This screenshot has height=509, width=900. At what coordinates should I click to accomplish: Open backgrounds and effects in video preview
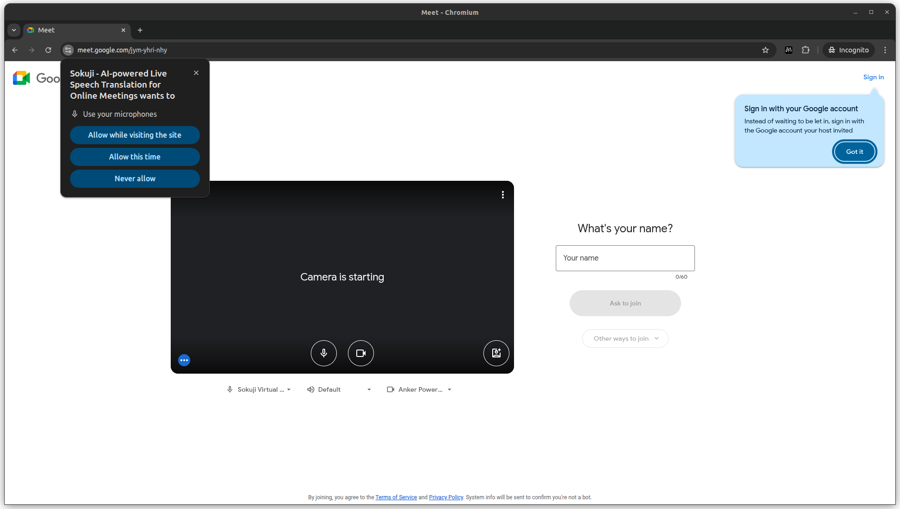coord(496,353)
